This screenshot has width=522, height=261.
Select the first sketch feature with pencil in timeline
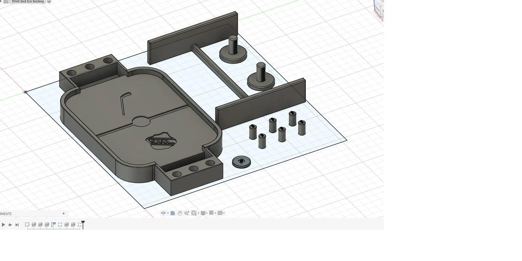tap(27, 225)
